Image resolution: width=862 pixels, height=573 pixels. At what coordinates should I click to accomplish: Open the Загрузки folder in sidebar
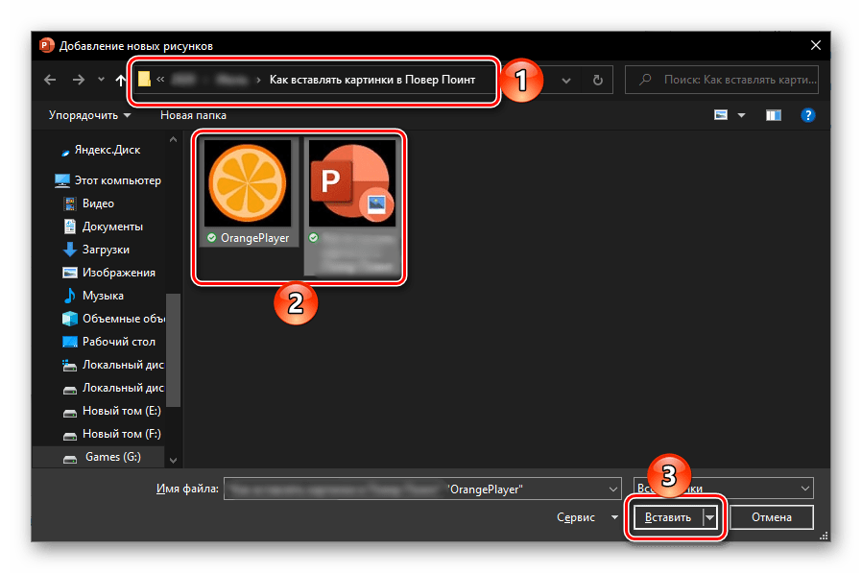105,250
